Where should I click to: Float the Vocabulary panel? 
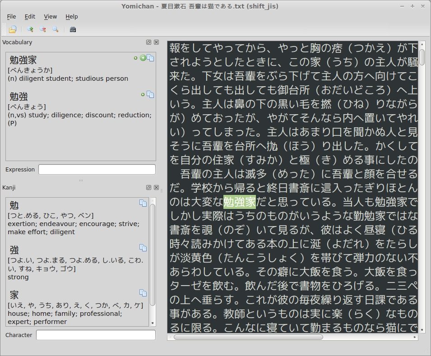pyautogui.click(x=148, y=42)
